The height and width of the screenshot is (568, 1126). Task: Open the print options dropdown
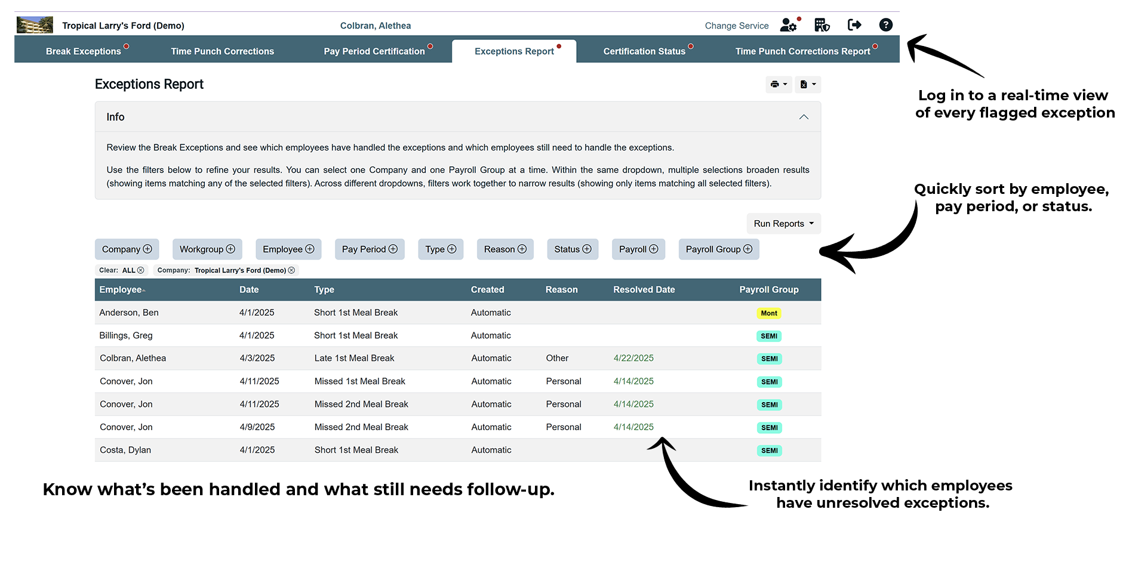point(779,85)
